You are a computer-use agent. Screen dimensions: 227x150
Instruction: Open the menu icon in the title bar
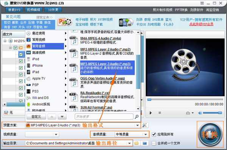202,3
